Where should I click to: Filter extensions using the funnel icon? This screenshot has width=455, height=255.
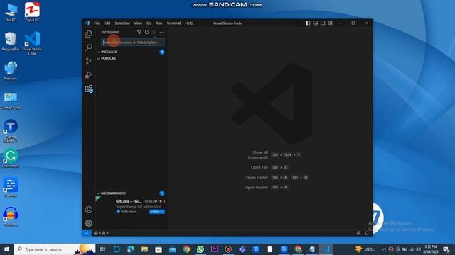139,33
